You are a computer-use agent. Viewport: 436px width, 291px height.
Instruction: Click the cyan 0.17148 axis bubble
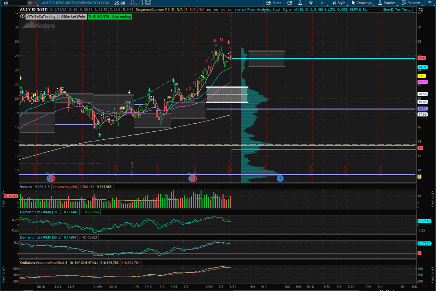coord(424,221)
